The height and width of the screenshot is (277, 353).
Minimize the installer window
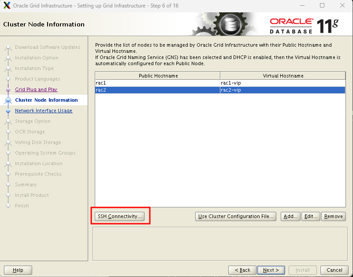point(302,5)
